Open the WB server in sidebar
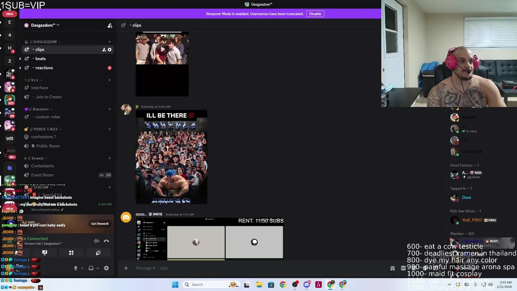 click(10, 139)
